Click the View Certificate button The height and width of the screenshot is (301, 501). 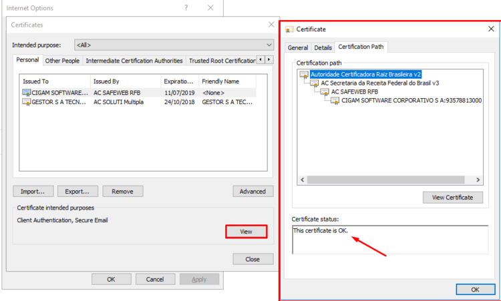pos(452,198)
